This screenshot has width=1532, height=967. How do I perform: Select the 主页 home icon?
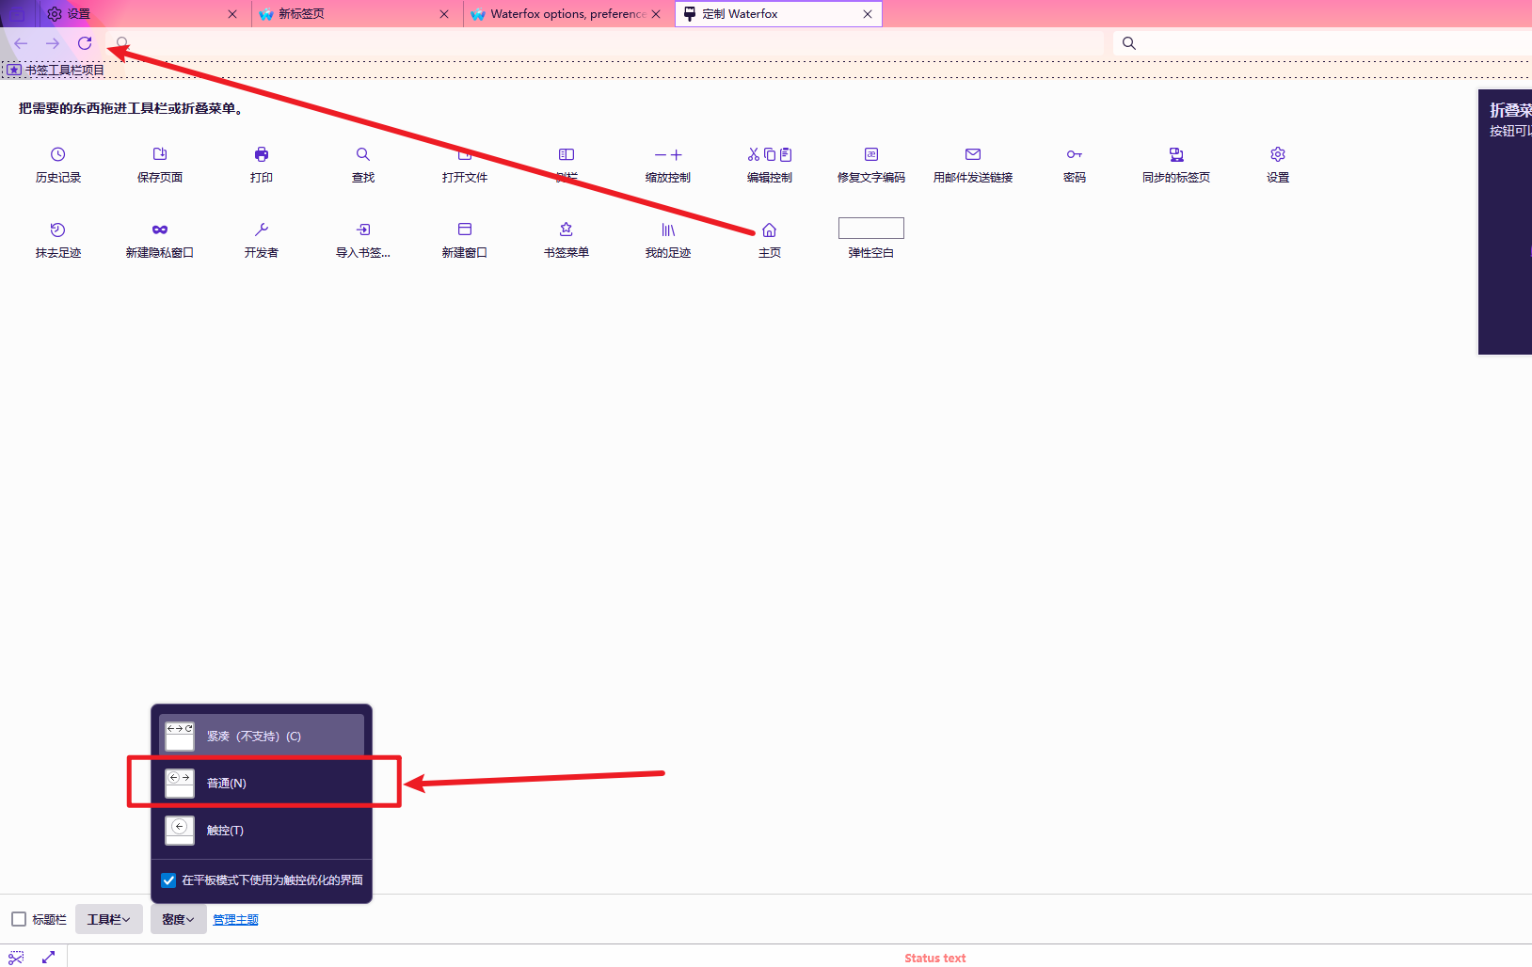click(x=770, y=230)
